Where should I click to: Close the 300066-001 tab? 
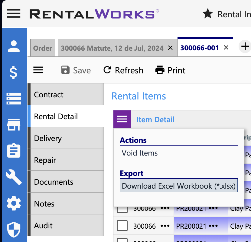[226, 48]
